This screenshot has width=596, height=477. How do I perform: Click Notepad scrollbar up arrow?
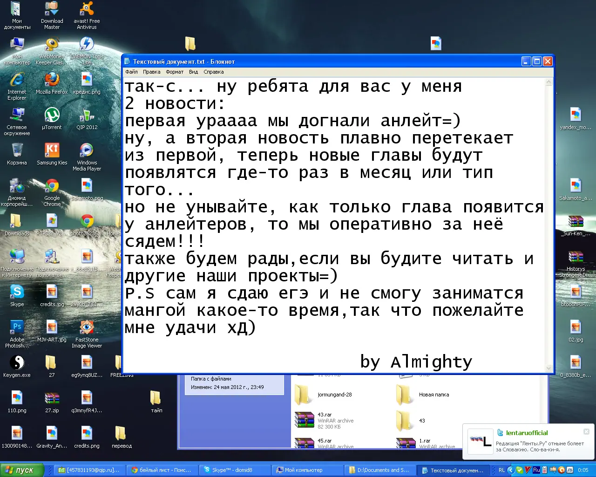(x=549, y=82)
